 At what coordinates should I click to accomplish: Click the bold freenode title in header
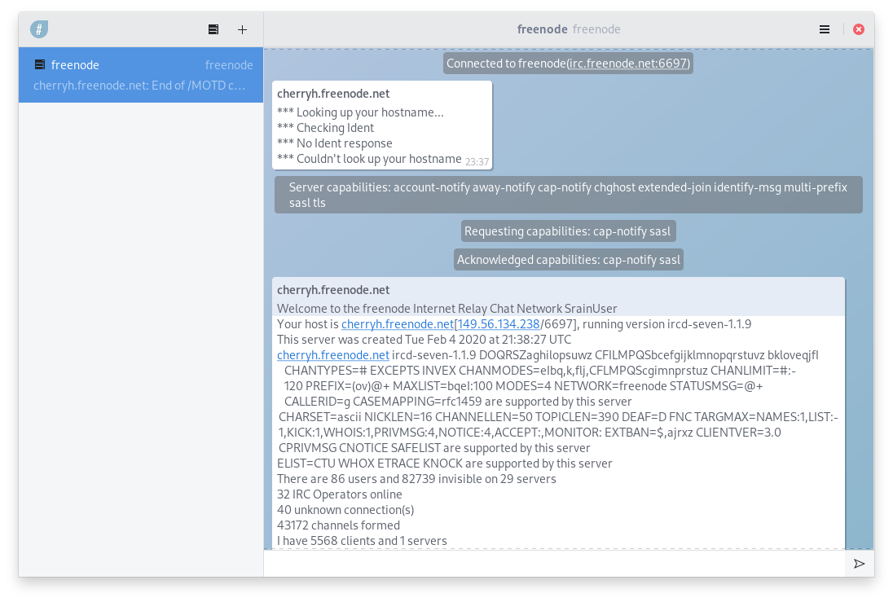tap(542, 29)
